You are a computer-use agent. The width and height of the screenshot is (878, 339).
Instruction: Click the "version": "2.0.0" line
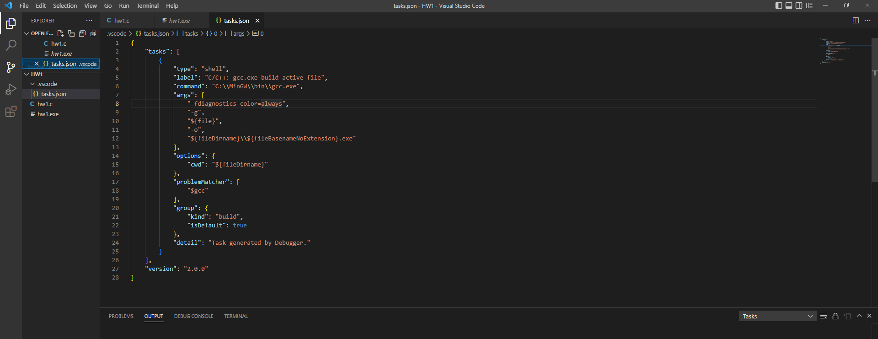click(177, 269)
